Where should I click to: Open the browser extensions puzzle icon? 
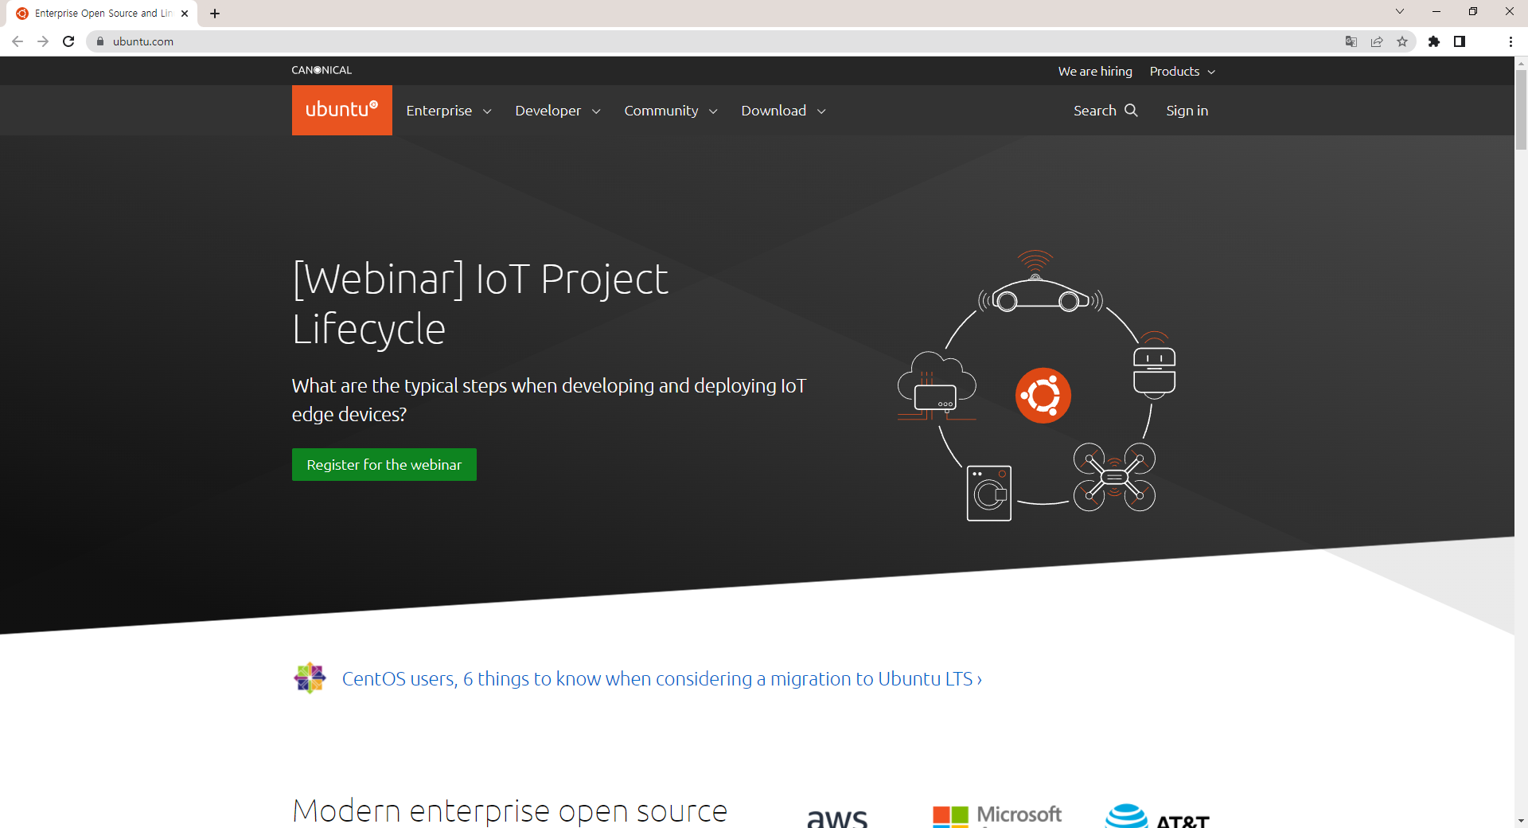coord(1434,41)
